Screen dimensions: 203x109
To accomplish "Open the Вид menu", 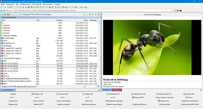I will [17, 4].
